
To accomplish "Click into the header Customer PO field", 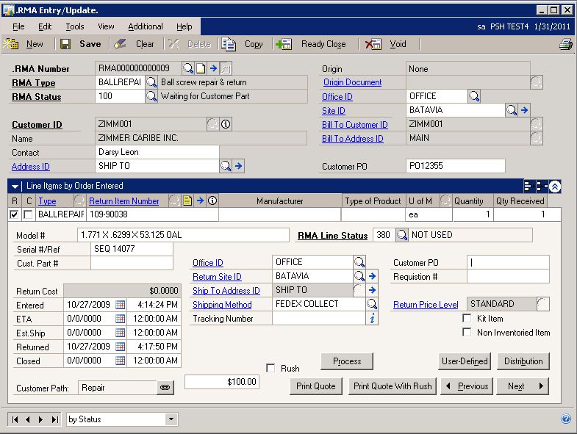I will click(x=456, y=166).
